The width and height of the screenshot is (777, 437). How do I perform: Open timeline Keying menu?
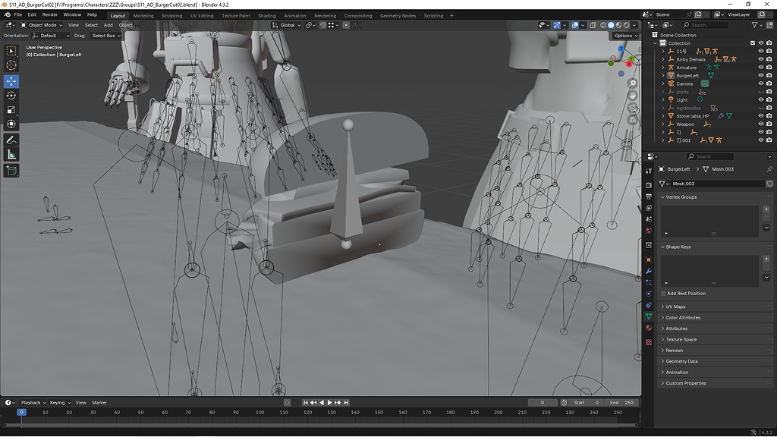click(x=59, y=403)
